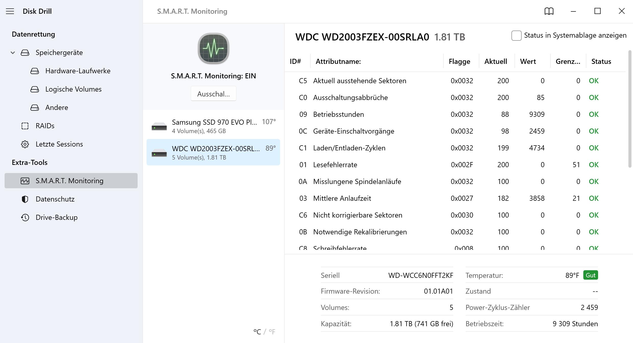Click the Hardware-Laufwerke drive icon
Image resolution: width=633 pixels, height=343 pixels.
[x=35, y=71]
